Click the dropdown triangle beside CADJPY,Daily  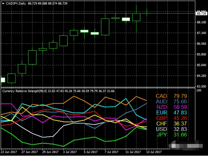tap(3, 4)
